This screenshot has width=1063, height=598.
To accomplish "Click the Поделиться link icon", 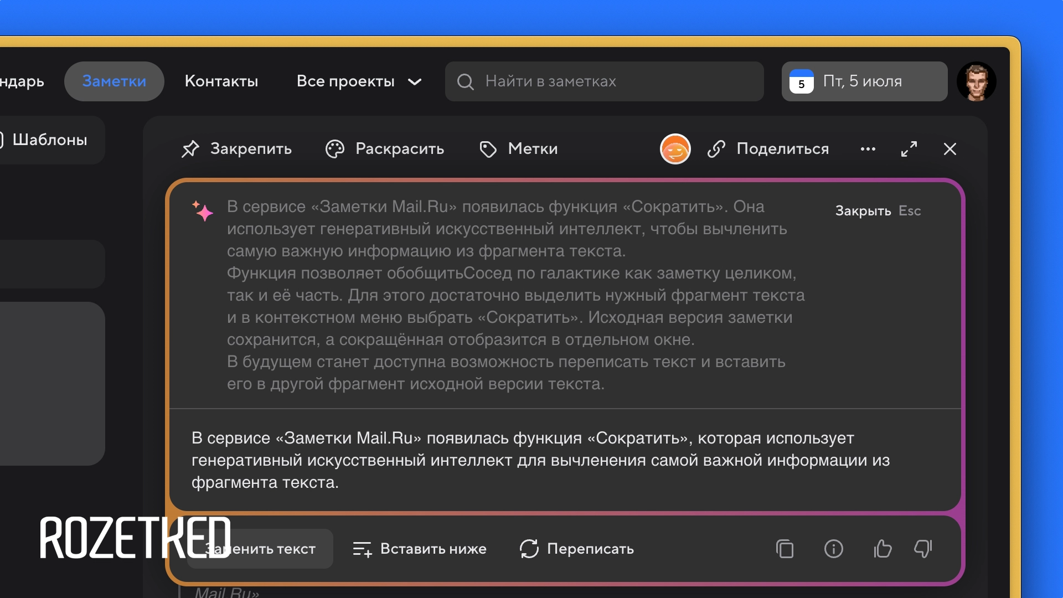I will click(x=716, y=149).
